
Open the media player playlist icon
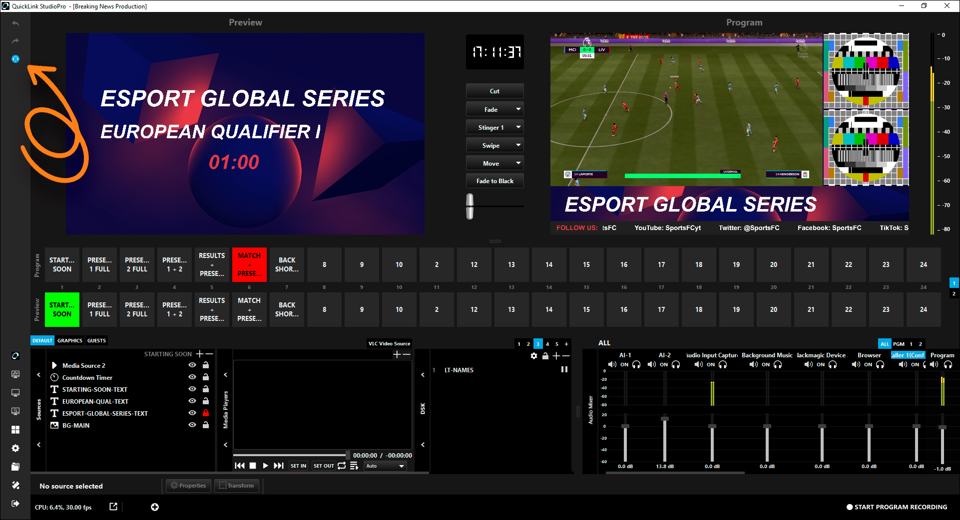pos(354,466)
